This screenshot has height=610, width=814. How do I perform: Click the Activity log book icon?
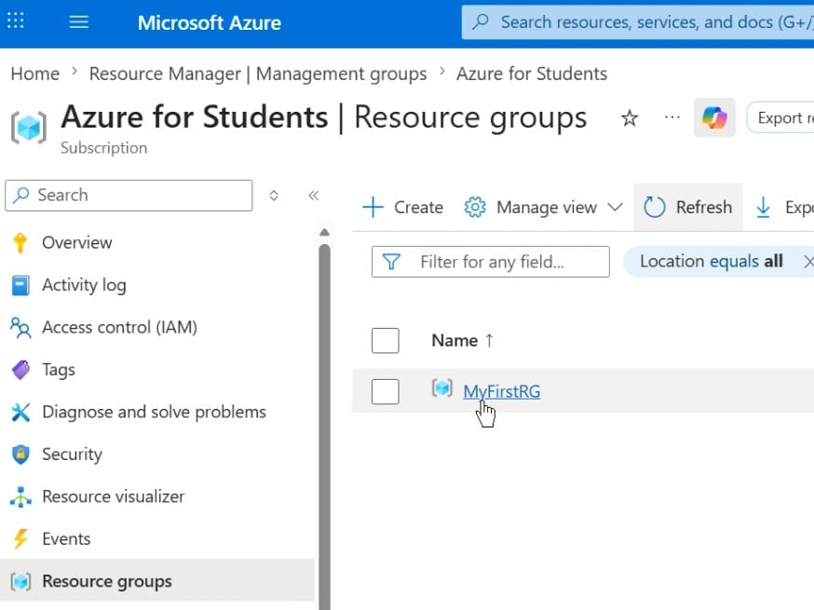click(20, 285)
